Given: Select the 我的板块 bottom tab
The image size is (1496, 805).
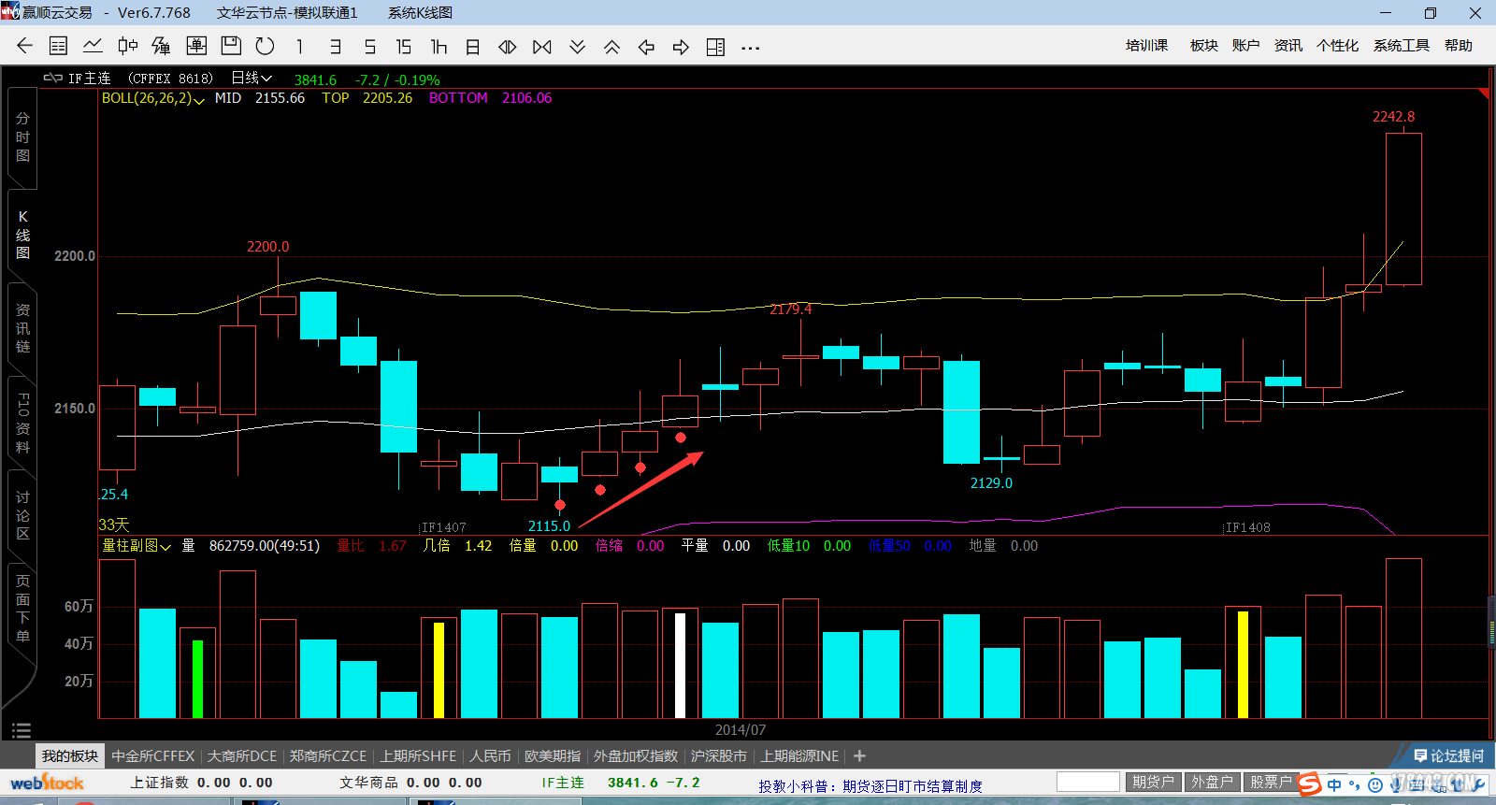Looking at the screenshot, I should 70,755.
